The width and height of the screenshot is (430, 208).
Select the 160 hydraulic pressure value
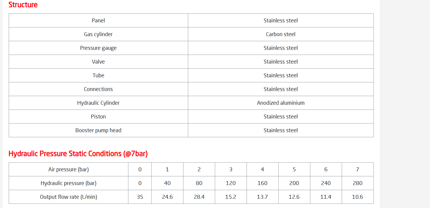coord(262,183)
